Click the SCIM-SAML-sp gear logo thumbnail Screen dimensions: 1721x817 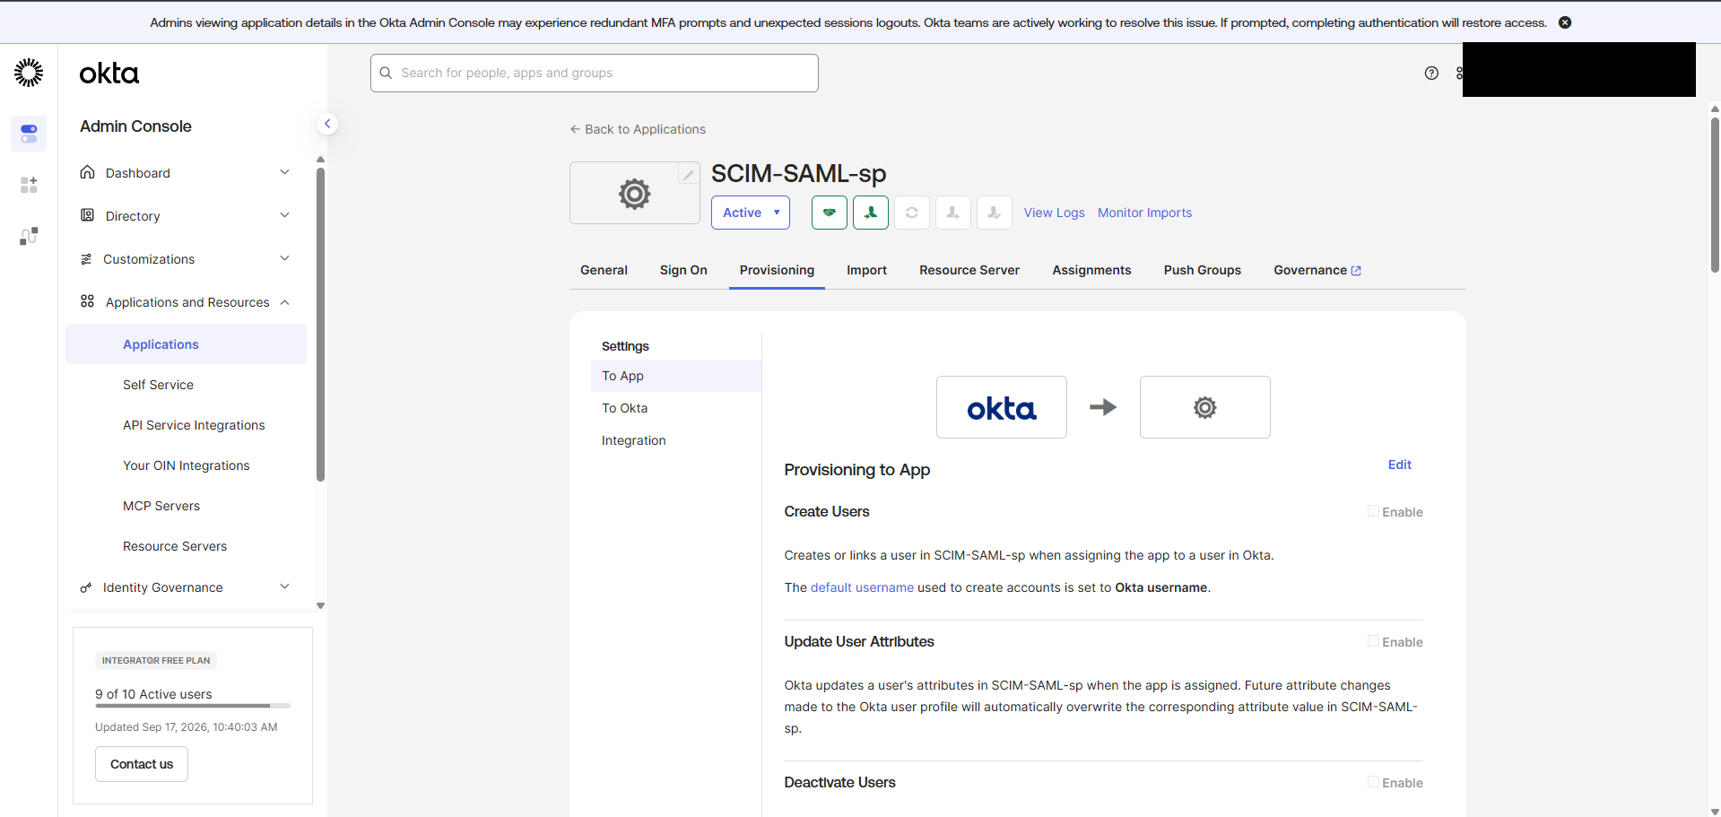pos(635,193)
